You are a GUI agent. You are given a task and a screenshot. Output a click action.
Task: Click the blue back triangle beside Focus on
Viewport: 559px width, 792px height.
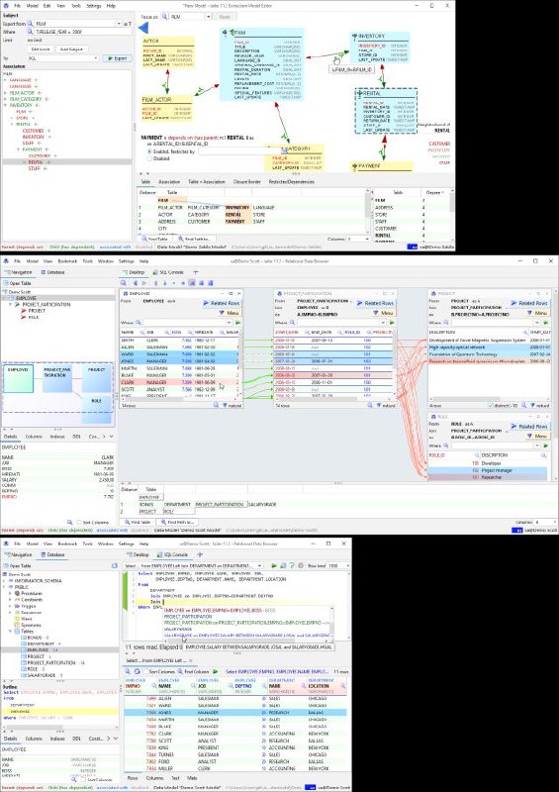coord(142,28)
